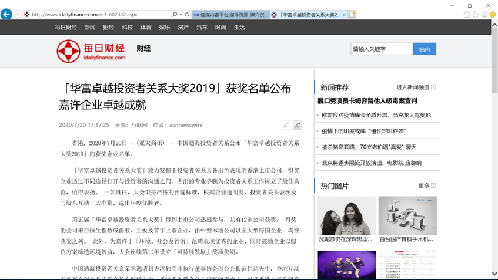The image size is (498, 280).
Task: Open browser settings gear icon
Action: (x=484, y=15)
